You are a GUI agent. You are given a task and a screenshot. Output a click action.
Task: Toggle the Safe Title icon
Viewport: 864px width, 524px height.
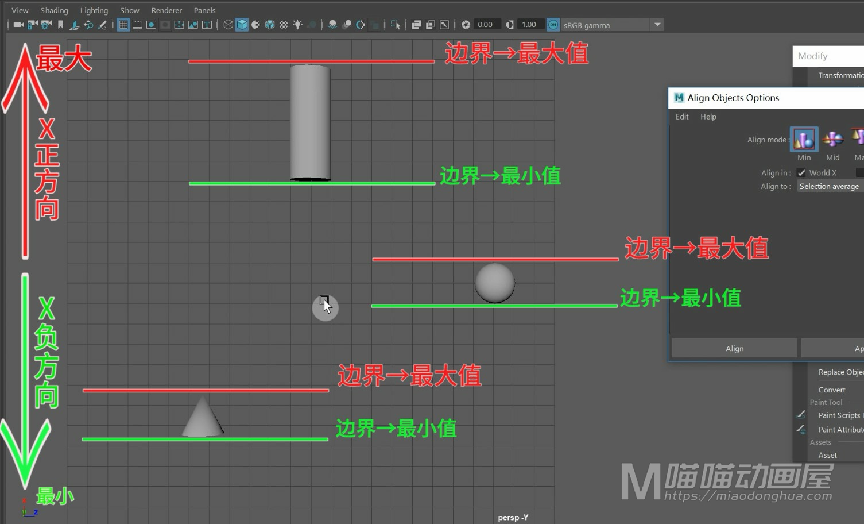(207, 25)
